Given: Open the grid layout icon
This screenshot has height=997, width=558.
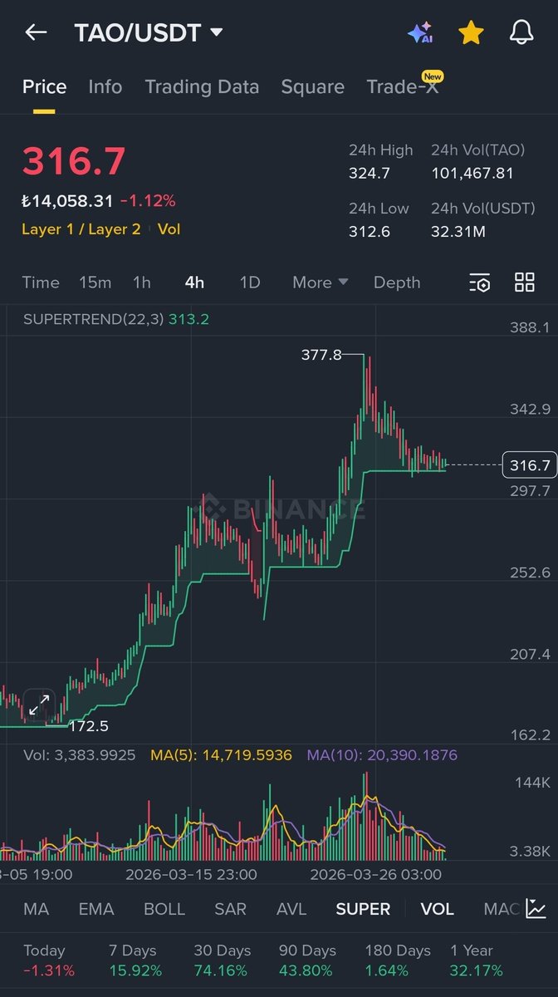Looking at the screenshot, I should [525, 282].
